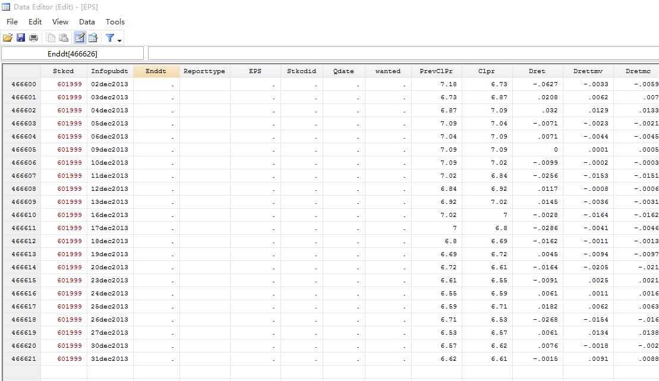Select the Clpr column header
Image resolution: width=659 pixels, height=381 pixels.
tap(487, 71)
